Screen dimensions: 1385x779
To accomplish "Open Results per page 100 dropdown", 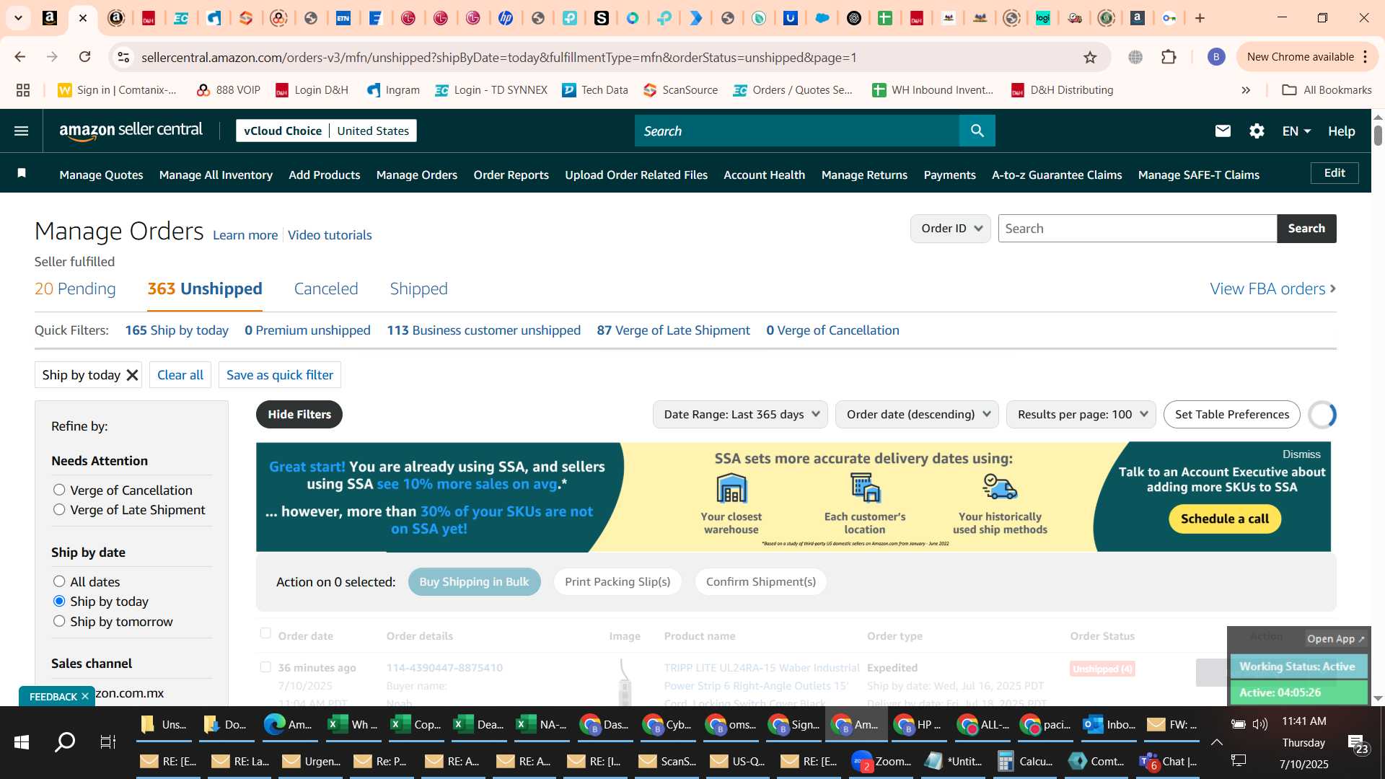I will point(1081,415).
